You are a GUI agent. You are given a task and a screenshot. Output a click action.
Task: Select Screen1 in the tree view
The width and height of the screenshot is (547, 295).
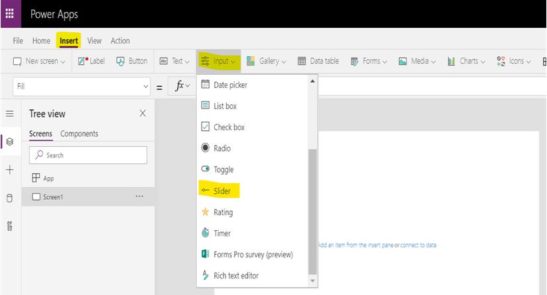point(88,197)
